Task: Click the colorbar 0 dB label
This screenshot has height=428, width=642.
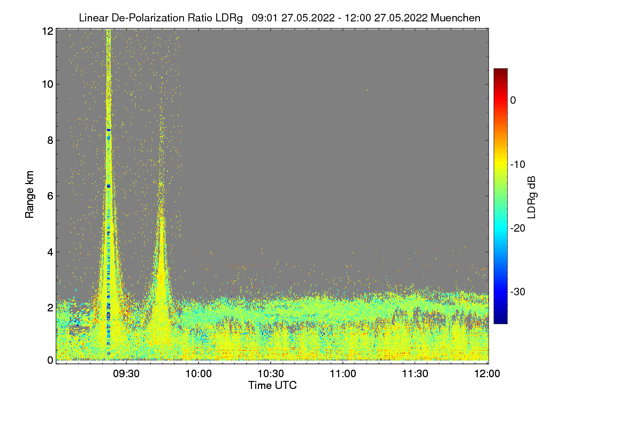Action: click(x=513, y=100)
